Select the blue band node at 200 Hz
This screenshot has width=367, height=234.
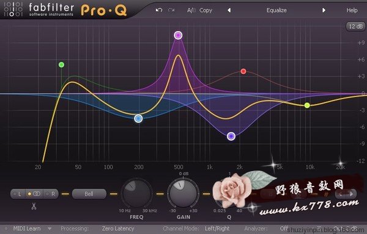(138, 119)
